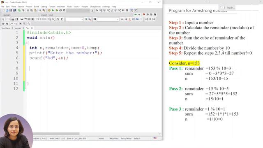Click the editor horizontal scrollbar thumb
The height and width of the screenshot is (148, 263).
[x=56, y=134]
